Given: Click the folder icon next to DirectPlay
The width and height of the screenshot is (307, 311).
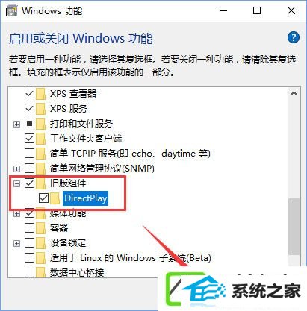Looking at the screenshot, I should [55, 198].
